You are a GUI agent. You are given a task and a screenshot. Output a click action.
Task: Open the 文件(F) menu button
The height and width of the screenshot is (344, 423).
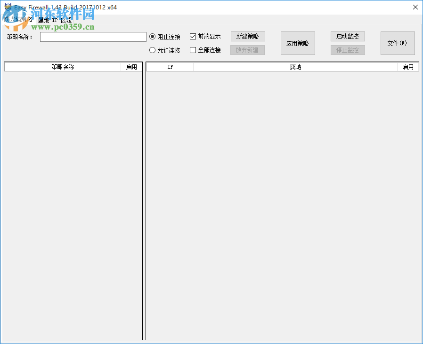click(398, 43)
